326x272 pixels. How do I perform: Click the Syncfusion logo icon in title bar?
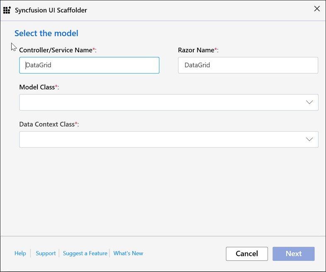click(7, 10)
